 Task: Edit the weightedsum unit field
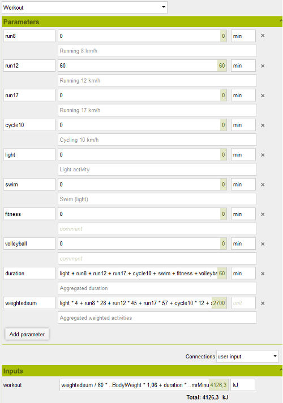(x=243, y=303)
